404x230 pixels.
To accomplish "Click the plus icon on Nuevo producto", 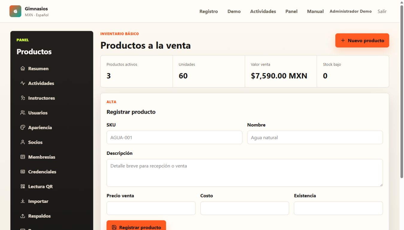I will point(343,41).
